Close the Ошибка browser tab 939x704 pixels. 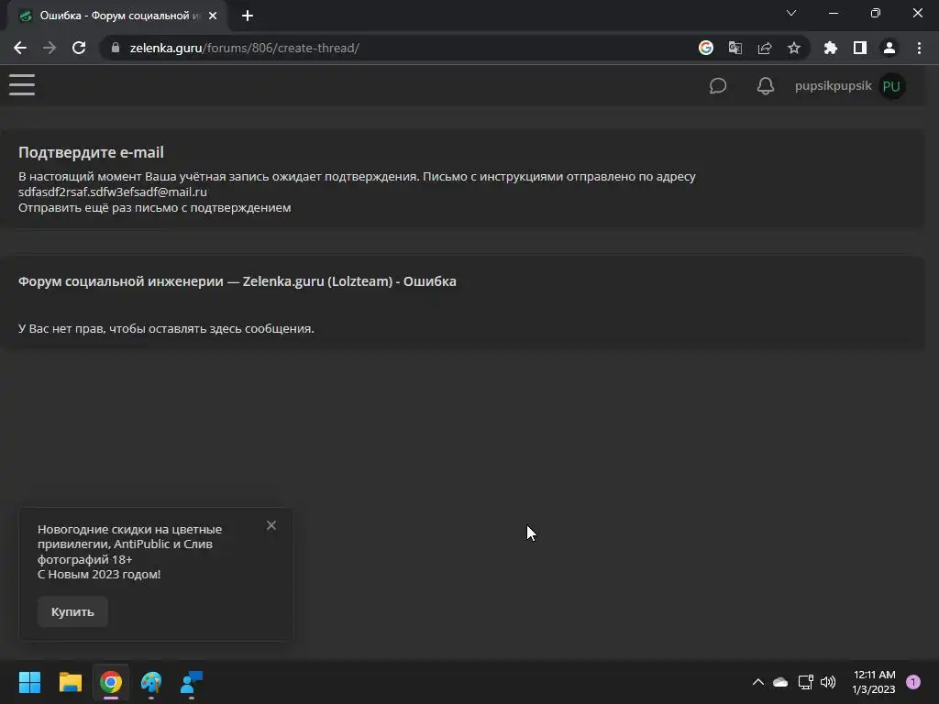point(213,16)
